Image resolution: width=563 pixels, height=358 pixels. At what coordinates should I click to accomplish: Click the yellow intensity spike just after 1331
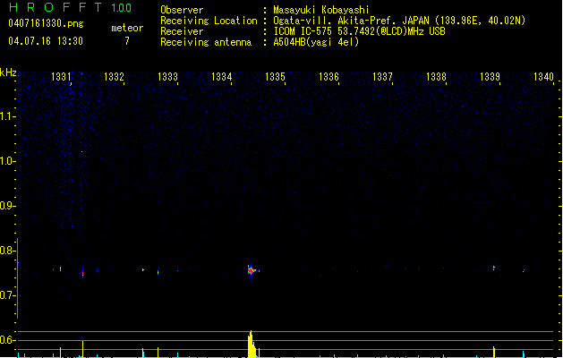pyautogui.click(x=82, y=349)
